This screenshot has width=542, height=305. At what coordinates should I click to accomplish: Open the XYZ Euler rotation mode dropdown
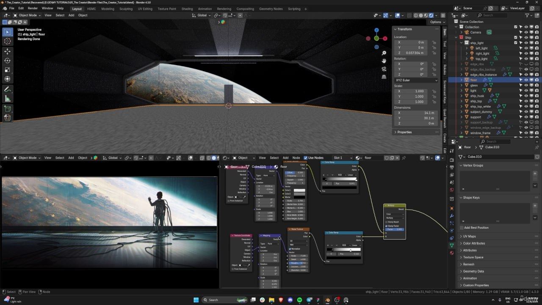[416, 80]
